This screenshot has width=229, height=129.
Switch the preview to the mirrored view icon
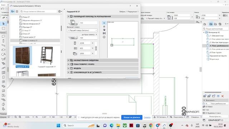coord(104,33)
